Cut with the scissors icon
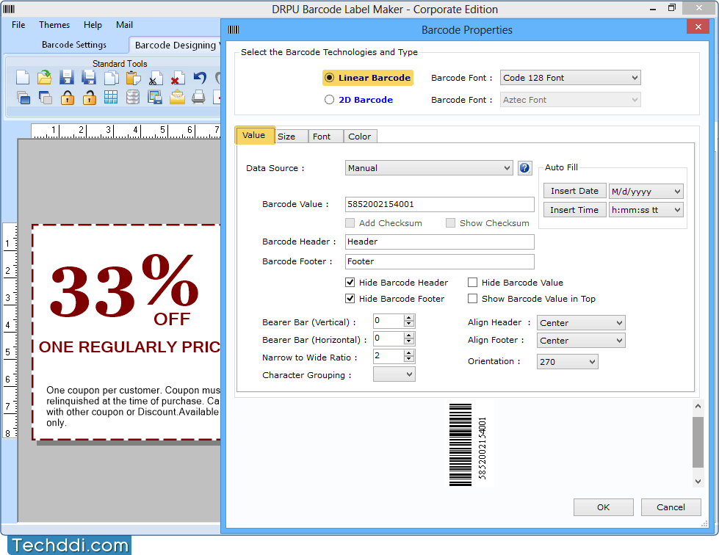 click(155, 78)
